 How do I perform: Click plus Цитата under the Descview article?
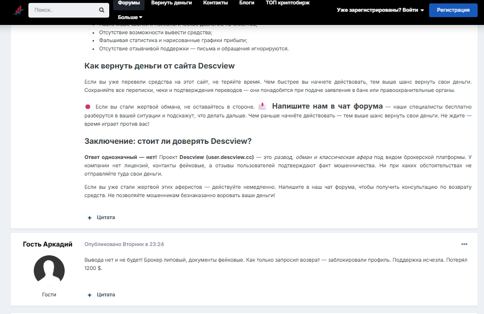(x=101, y=217)
